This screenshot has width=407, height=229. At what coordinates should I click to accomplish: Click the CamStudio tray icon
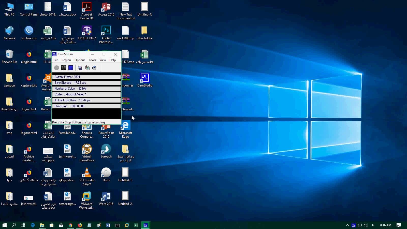354,225
